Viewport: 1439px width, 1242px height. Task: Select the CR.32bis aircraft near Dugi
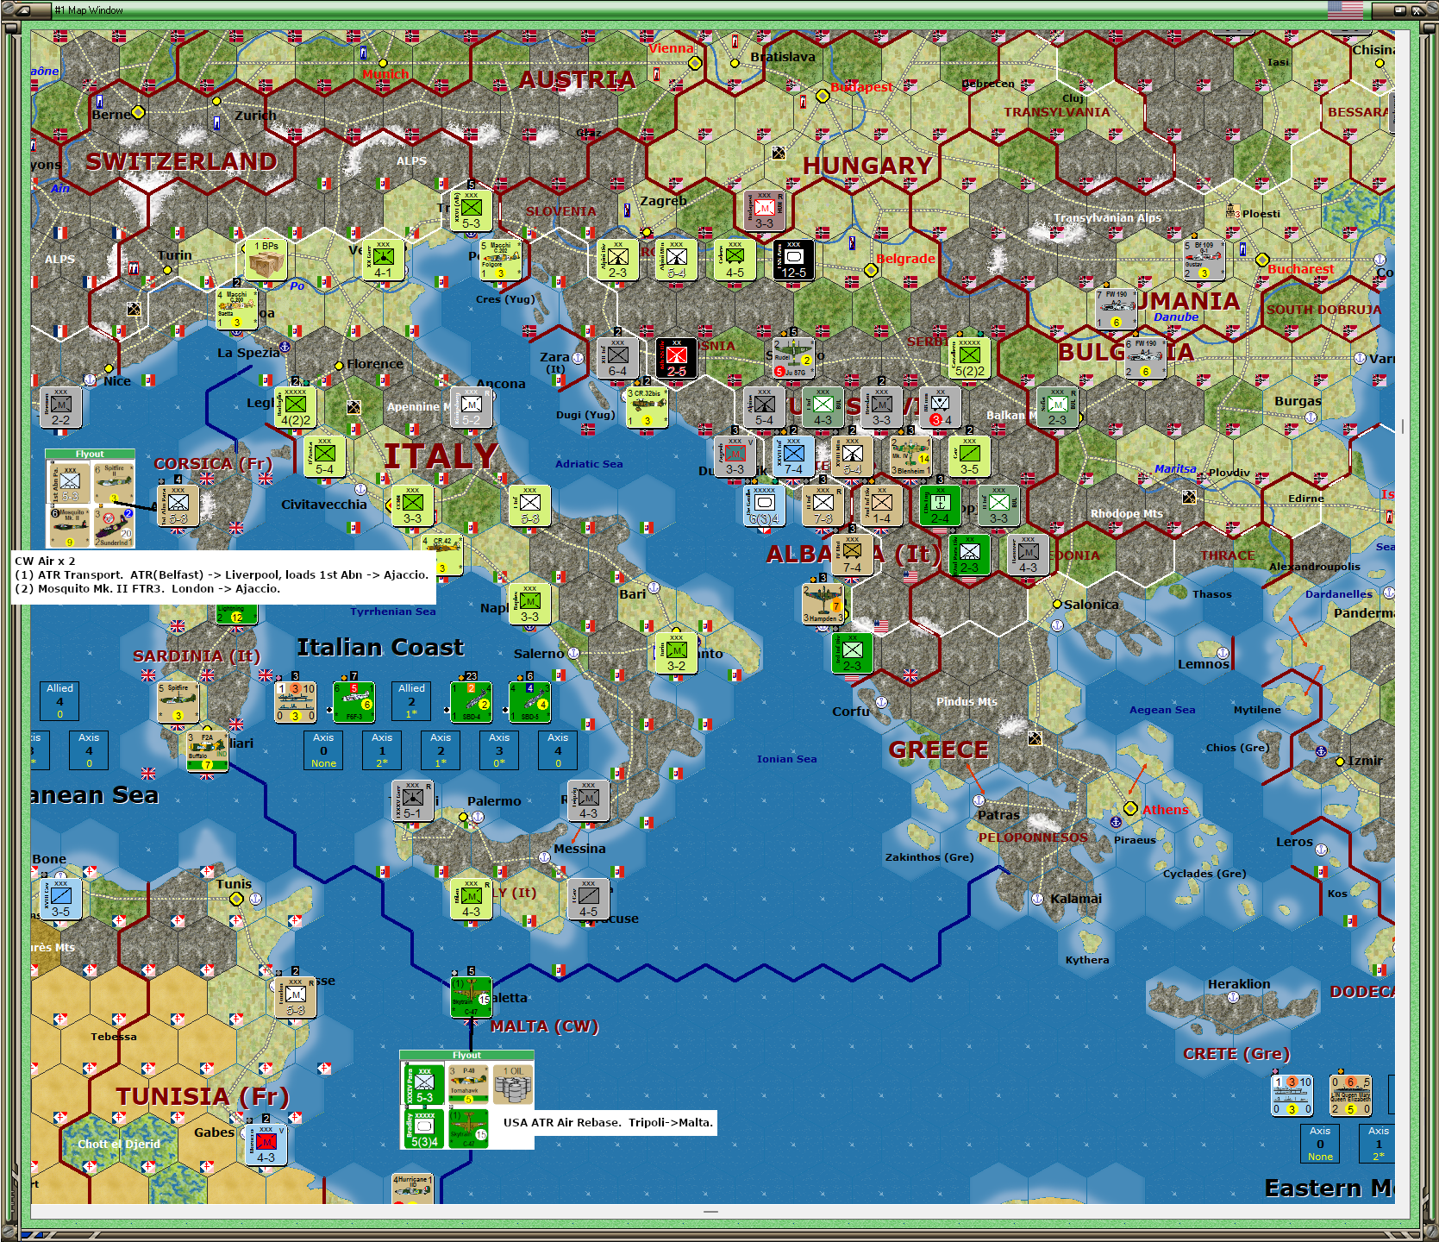[x=647, y=407]
